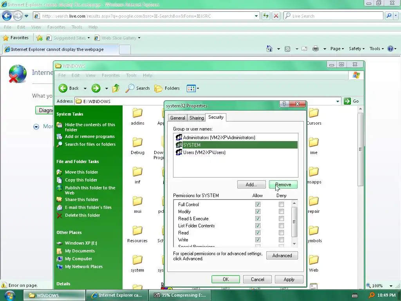401x301 pixels.
Task: Open the IE Page menu dropdown
Action: 337,49
